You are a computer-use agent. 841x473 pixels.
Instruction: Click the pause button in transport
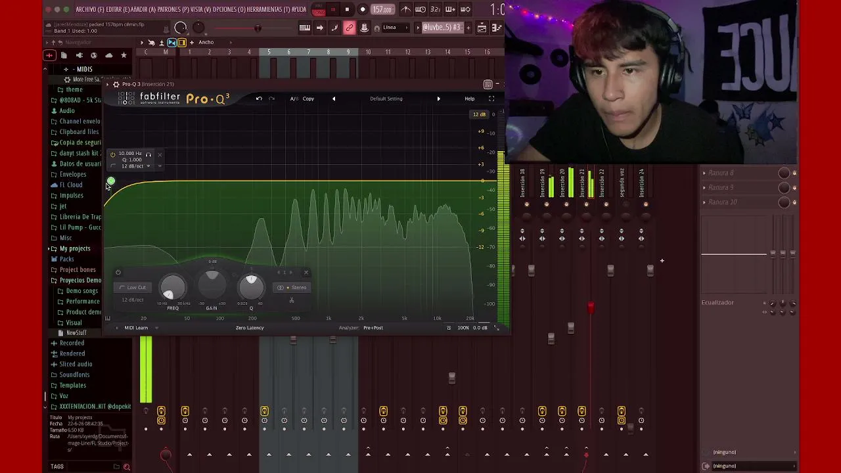click(x=333, y=9)
